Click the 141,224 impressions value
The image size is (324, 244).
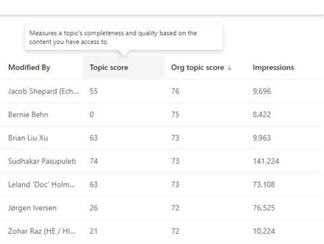point(266,161)
